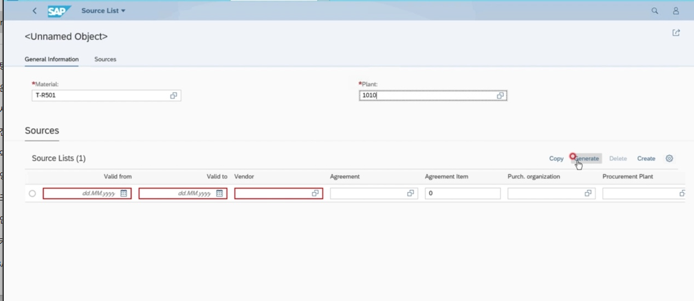This screenshot has height=301, width=694.
Task: Click the Delete button
Action: click(x=618, y=158)
